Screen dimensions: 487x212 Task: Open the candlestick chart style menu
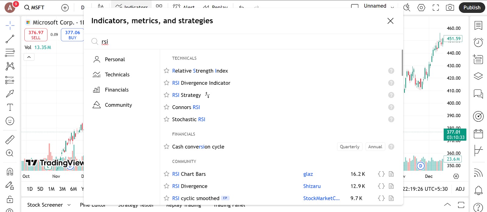tap(101, 7)
